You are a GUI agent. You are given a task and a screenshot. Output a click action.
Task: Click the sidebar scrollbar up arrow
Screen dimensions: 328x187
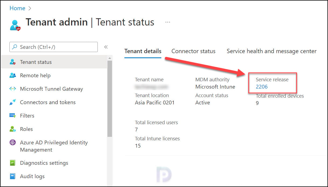click(x=110, y=58)
